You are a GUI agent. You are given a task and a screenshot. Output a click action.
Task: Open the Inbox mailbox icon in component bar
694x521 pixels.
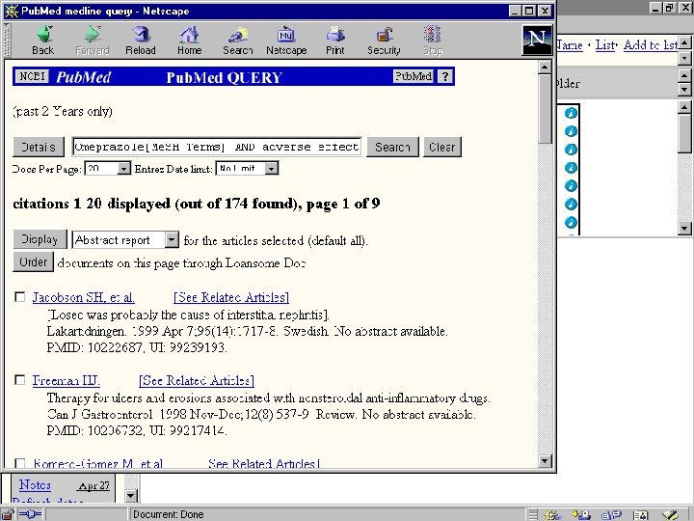tap(581, 514)
